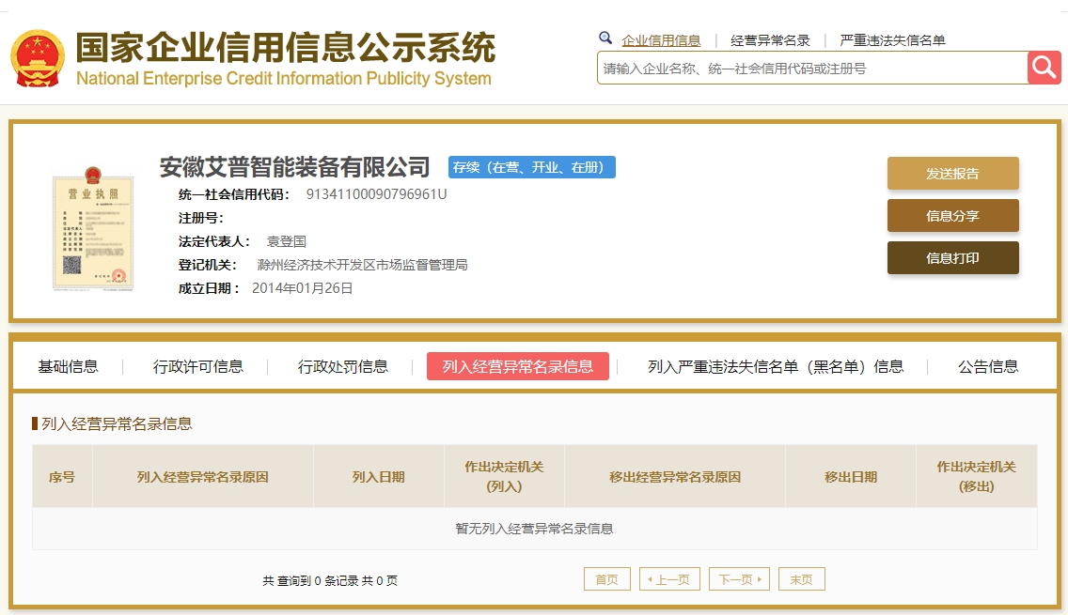Click the 移出经营异常名录原因 column header
The image size is (1068, 615).
tap(675, 476)
